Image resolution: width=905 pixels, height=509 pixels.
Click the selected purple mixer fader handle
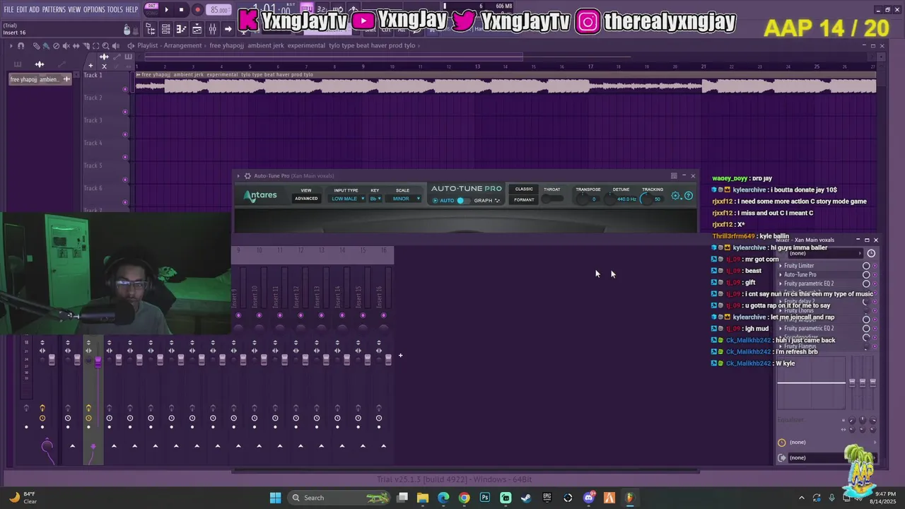(x=98, y=361)
